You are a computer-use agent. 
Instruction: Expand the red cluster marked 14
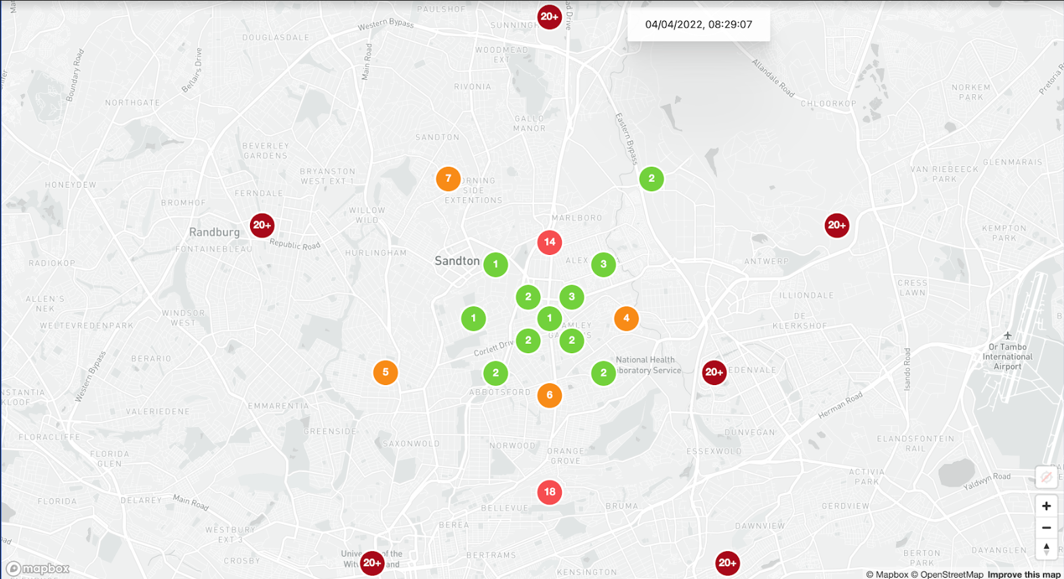(x=549, y=242)
